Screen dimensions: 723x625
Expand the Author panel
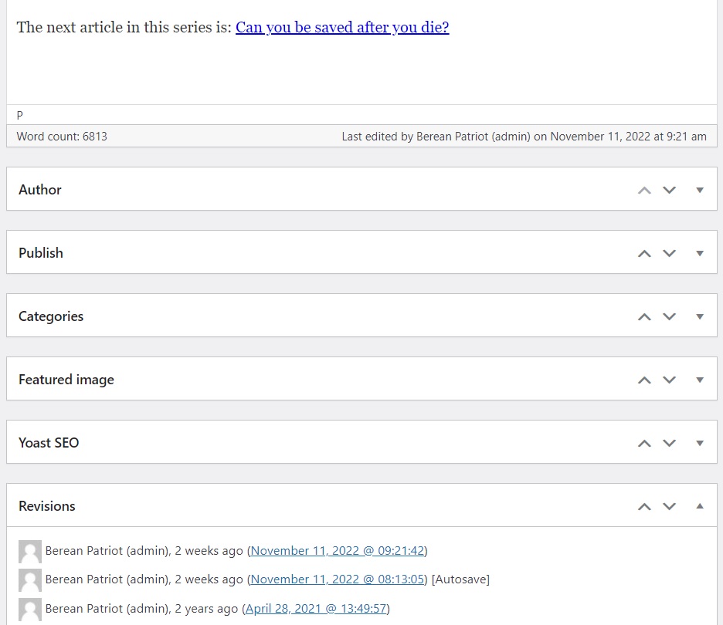[700, 190]
